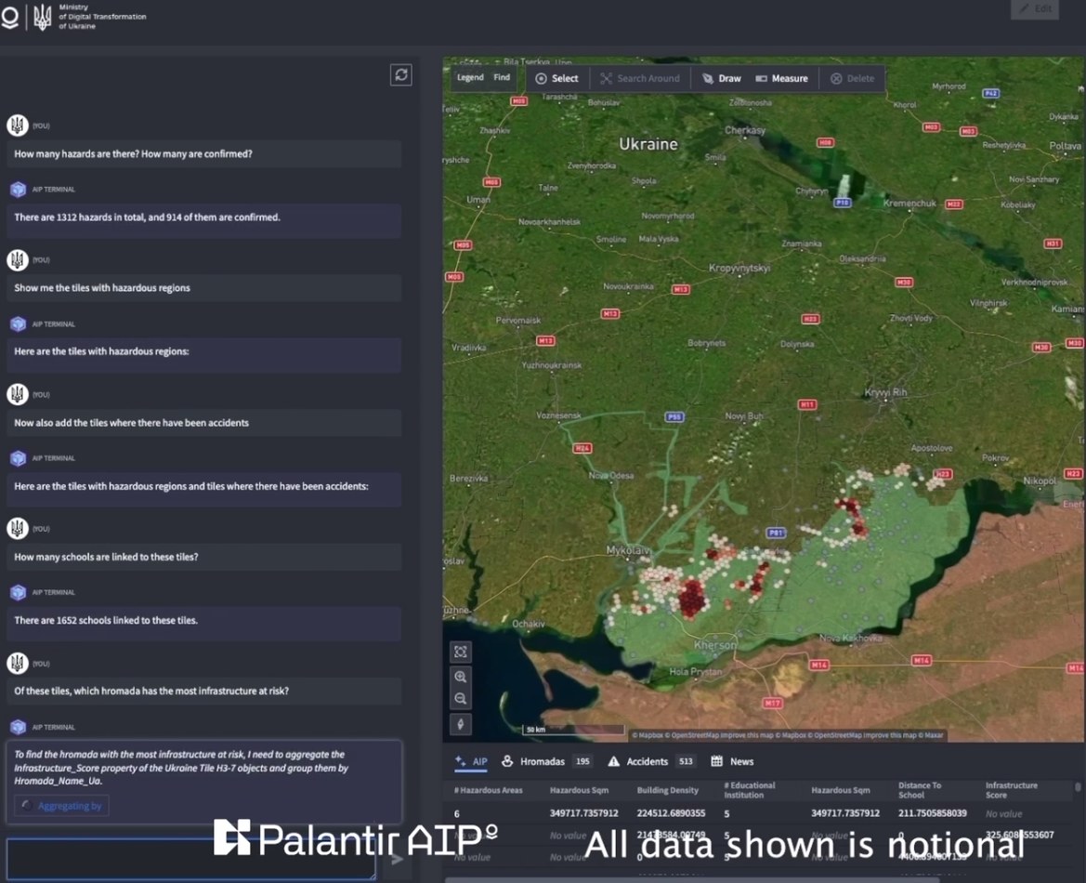Click the circular logo at the header's left
Viewport: 1086px width, 883px height.
click(x=9, y=18)
